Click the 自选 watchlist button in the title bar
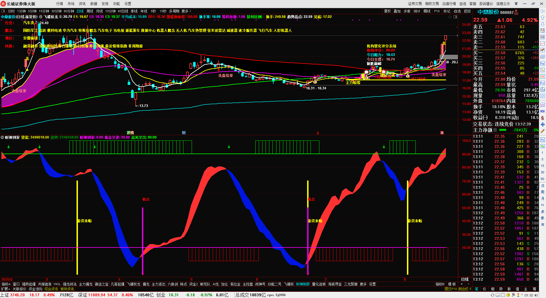The width and height of the screenshot is (546, 298). 463,4
